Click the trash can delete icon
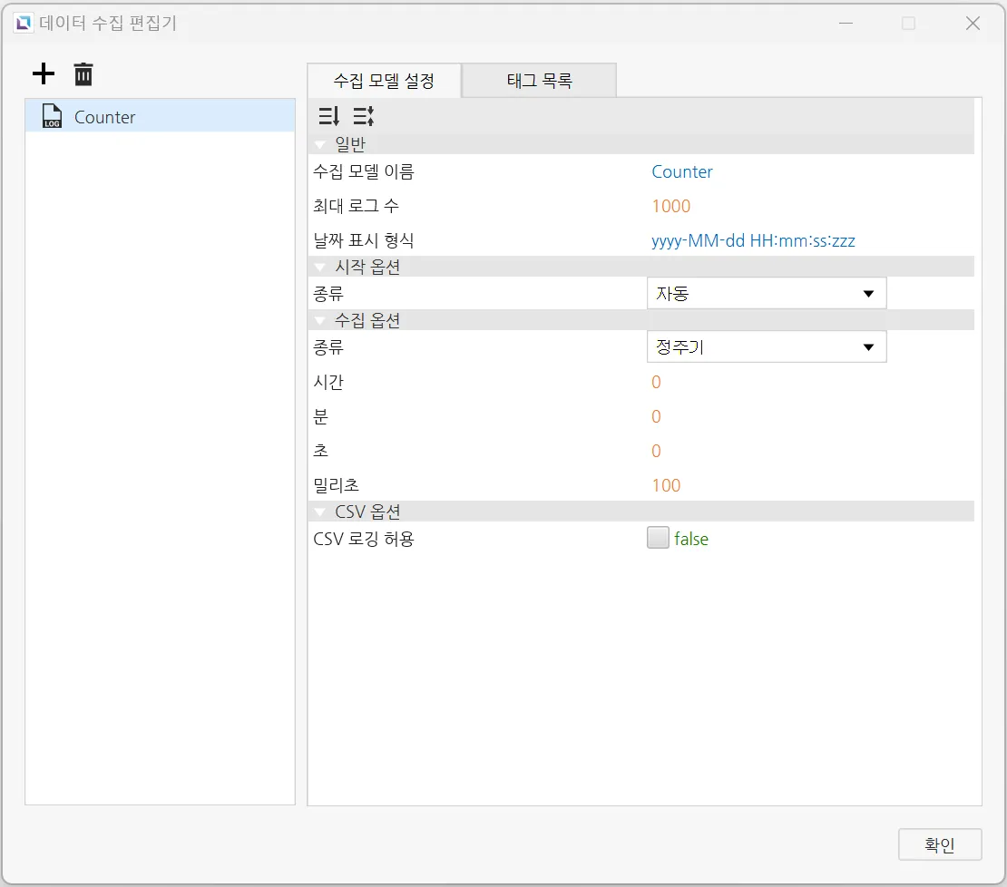This screenshot has height=887, width=1007. pyautogui.click(x=83, y=74)
